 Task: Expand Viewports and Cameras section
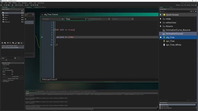point(2,80)
